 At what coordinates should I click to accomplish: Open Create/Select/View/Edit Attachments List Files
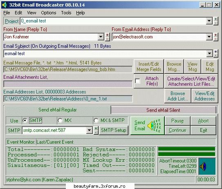tap(191, 81)
